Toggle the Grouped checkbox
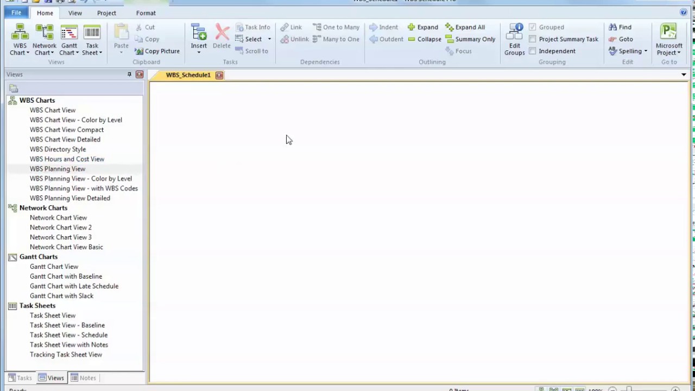This screenshot has width=695, height=391. click(x=533, y=27)
